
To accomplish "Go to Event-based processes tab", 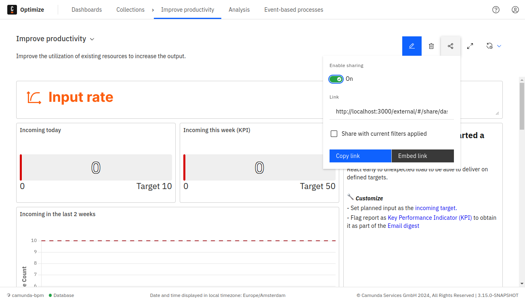I will 294,10.
